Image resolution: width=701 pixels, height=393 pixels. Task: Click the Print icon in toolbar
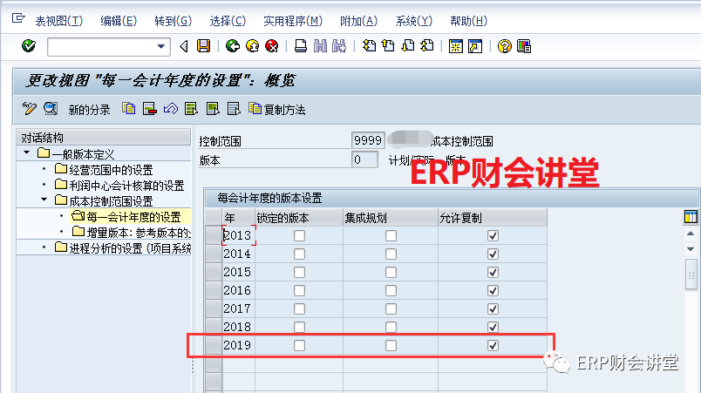click(301, 46)
